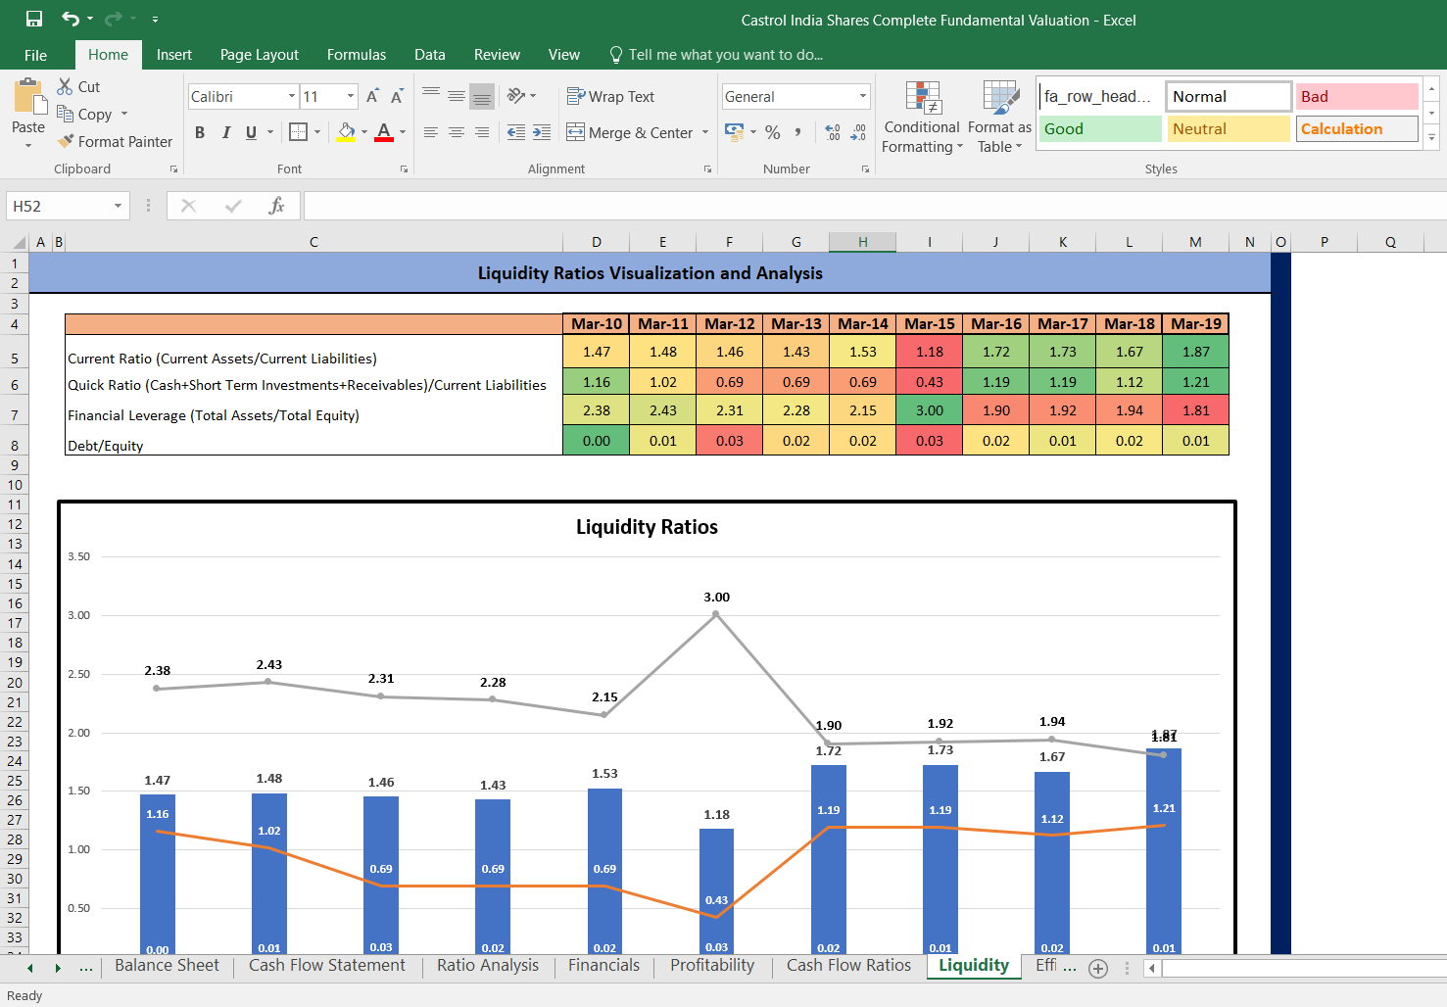Image resolution: width=1447 pixels, height=1007 pixels.
Task: Switch to the Formulas tab
Action: tap(357, 55)
